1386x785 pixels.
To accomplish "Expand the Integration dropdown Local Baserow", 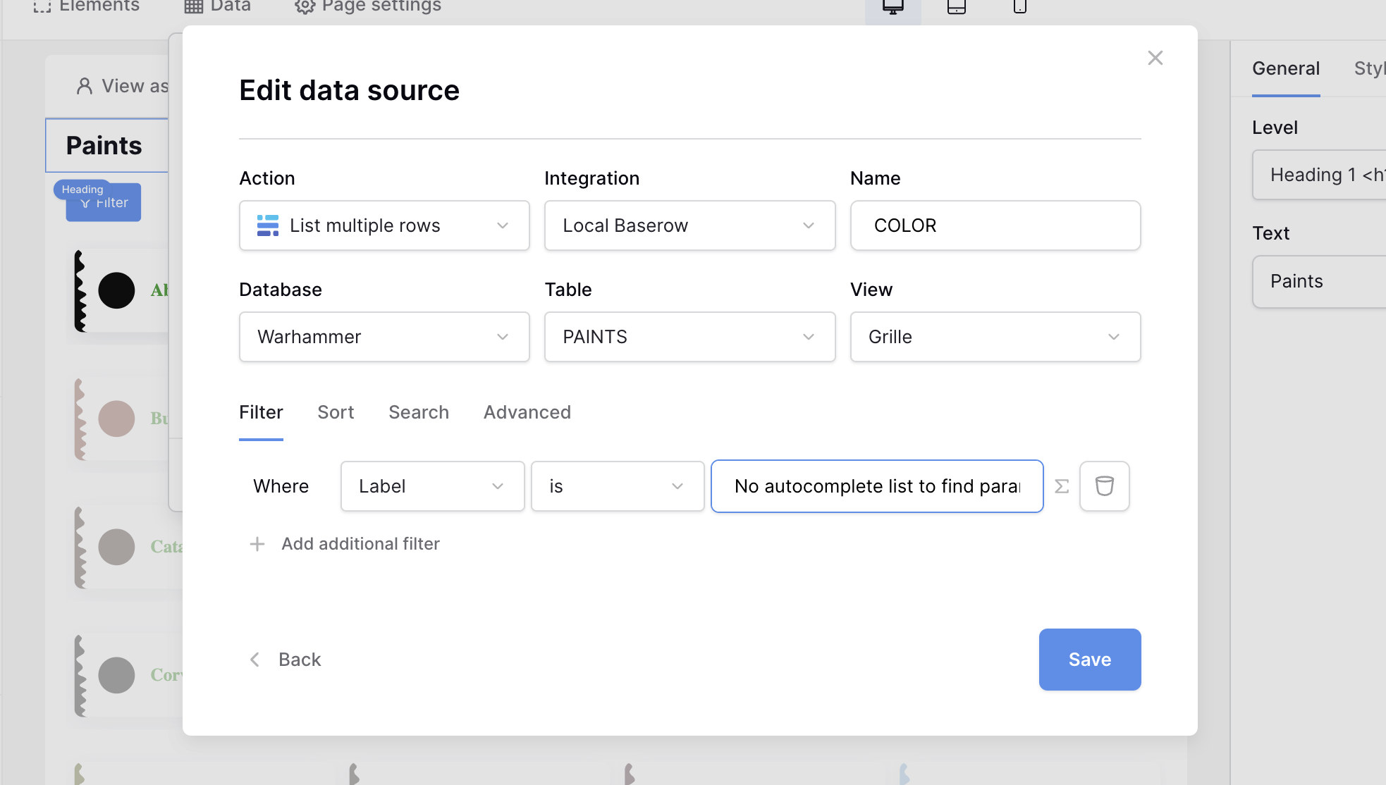I will [689, 225].
